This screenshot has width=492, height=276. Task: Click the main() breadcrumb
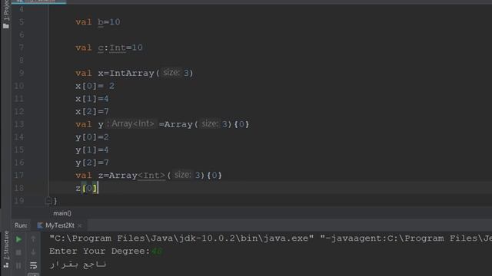click(62, 213)
